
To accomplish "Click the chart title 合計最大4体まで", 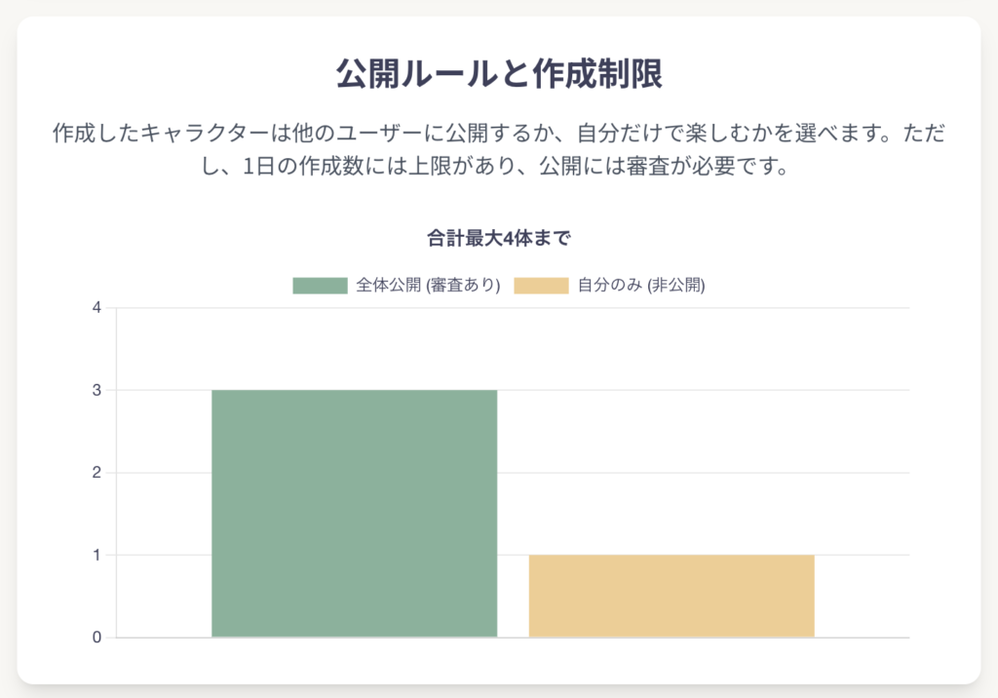I will pyautogui.click(x=499, y=238).
